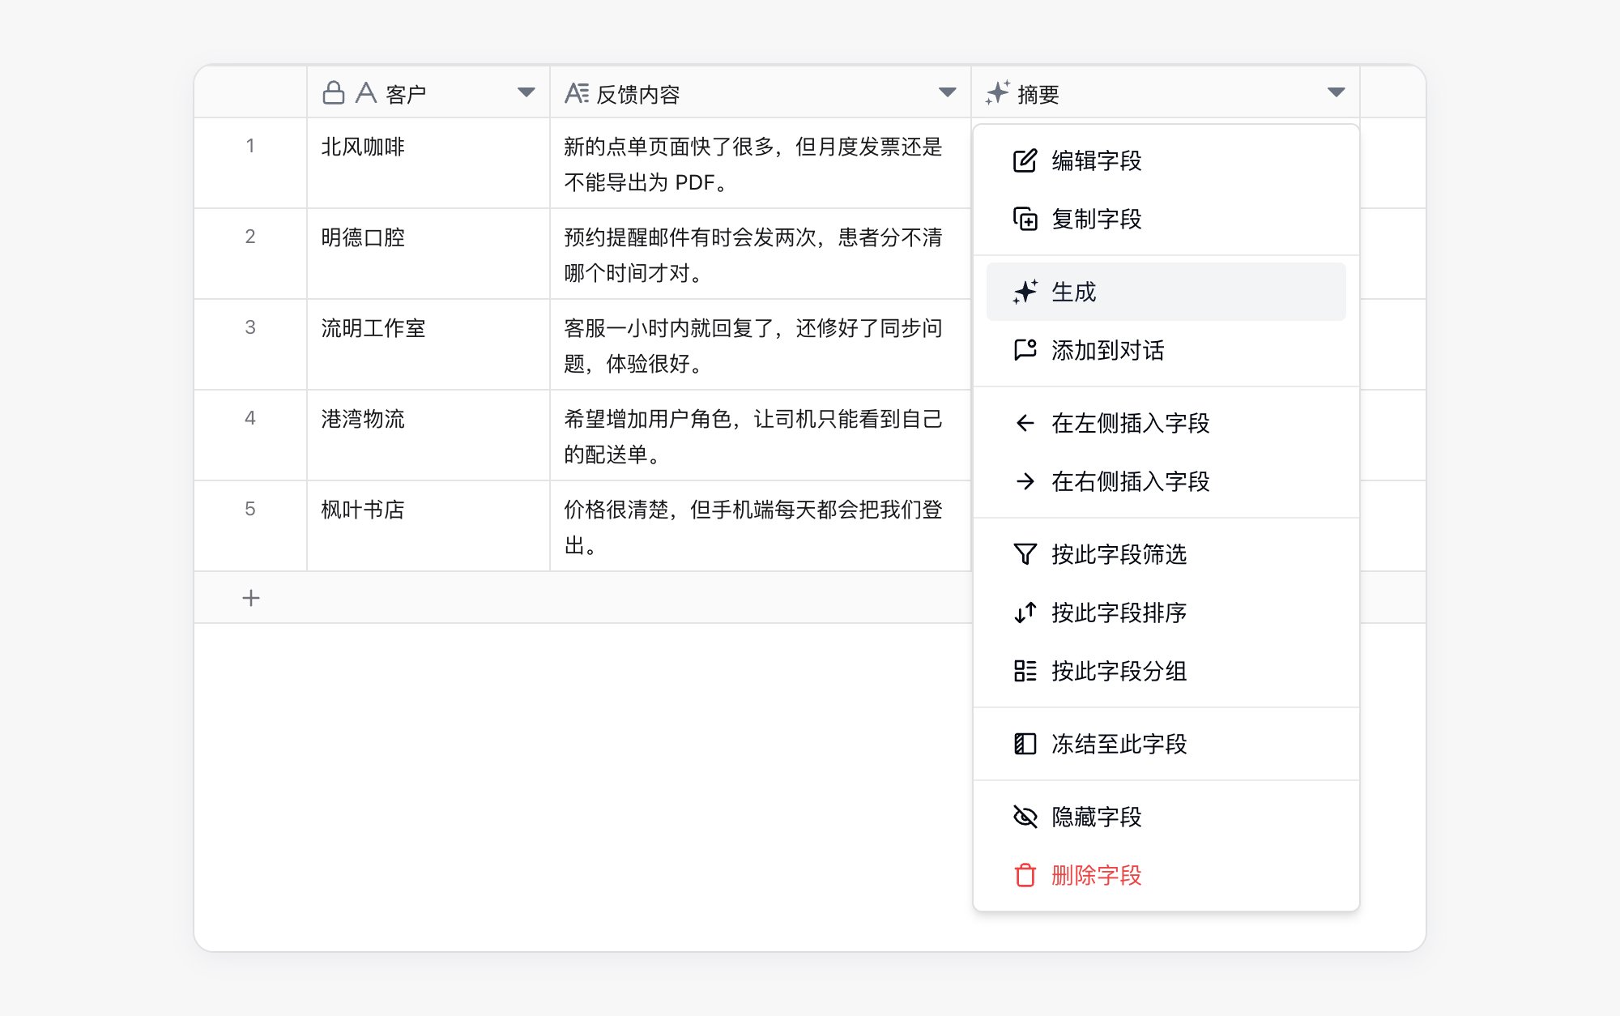Click the sparkle icon for 生成
The image size is (1620, 1016).
tap(1025, 292)
